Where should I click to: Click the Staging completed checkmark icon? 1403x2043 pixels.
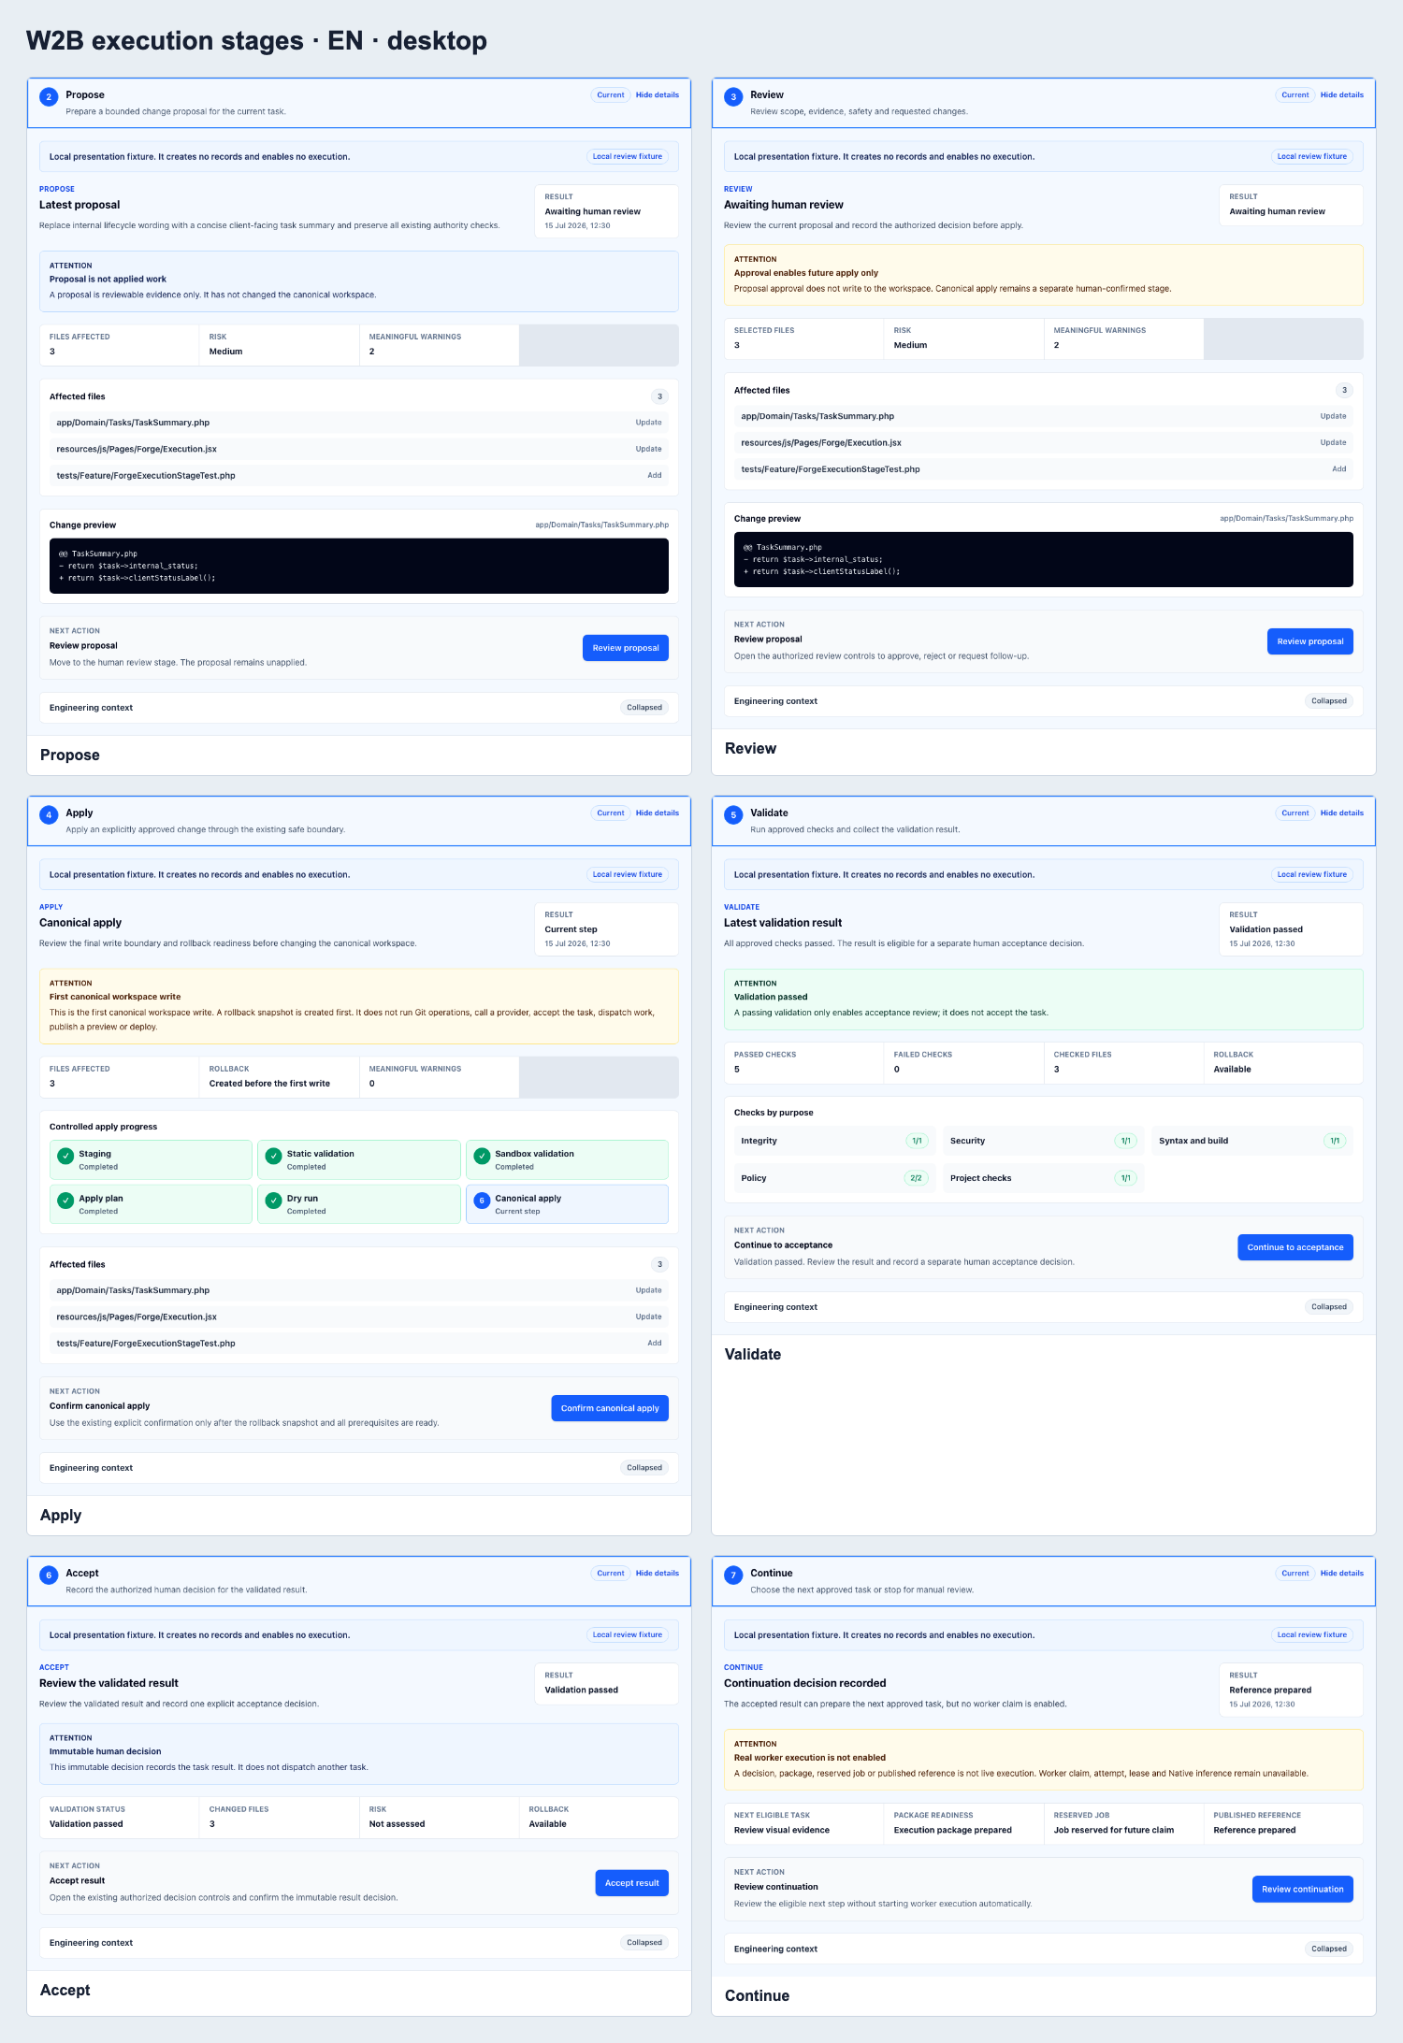click(x=65, y=1156)
